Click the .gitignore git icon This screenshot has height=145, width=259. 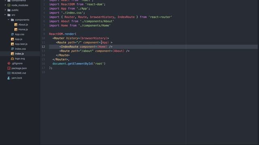(x=9, y=63)
